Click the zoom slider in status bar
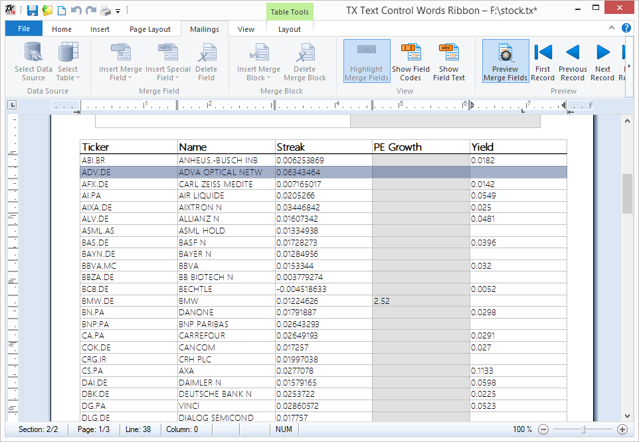The image size is (639, 442). pos(583,429)
